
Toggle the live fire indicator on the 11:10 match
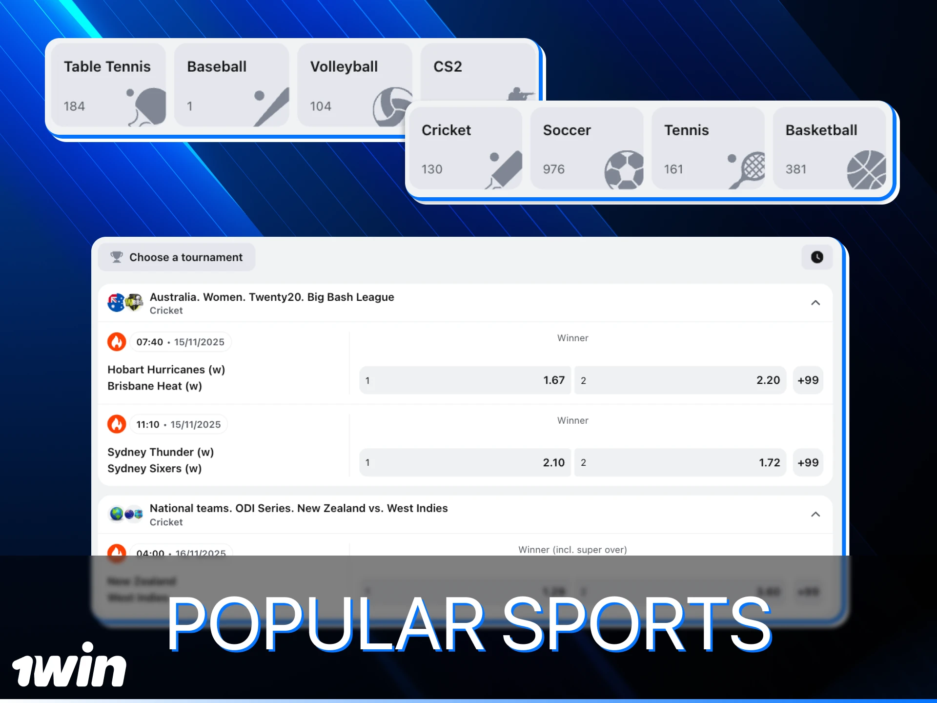pos(117,424)
